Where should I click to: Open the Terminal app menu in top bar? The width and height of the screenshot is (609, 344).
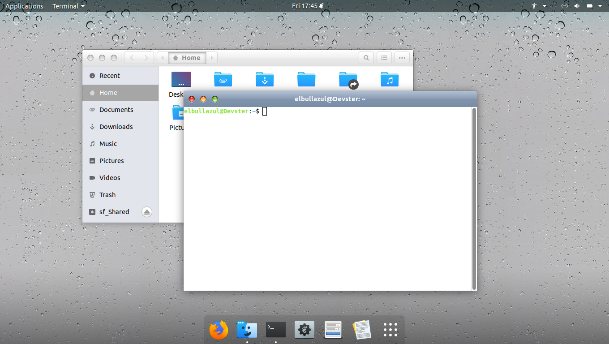point(69,6)
